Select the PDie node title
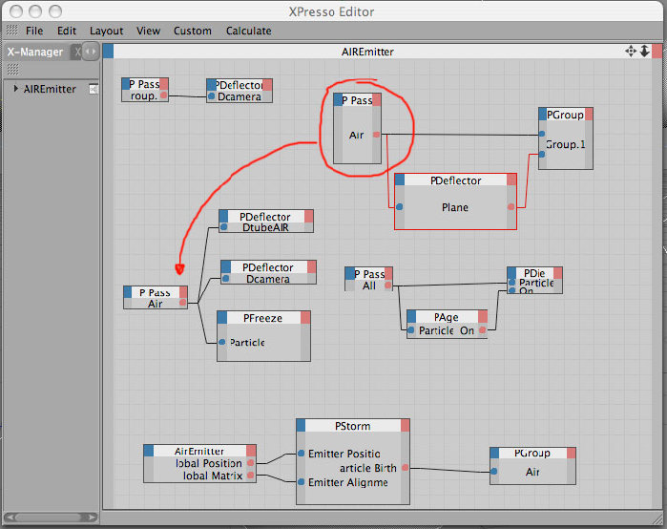This screenshot has height=529, width=667. tap(534, 273)
